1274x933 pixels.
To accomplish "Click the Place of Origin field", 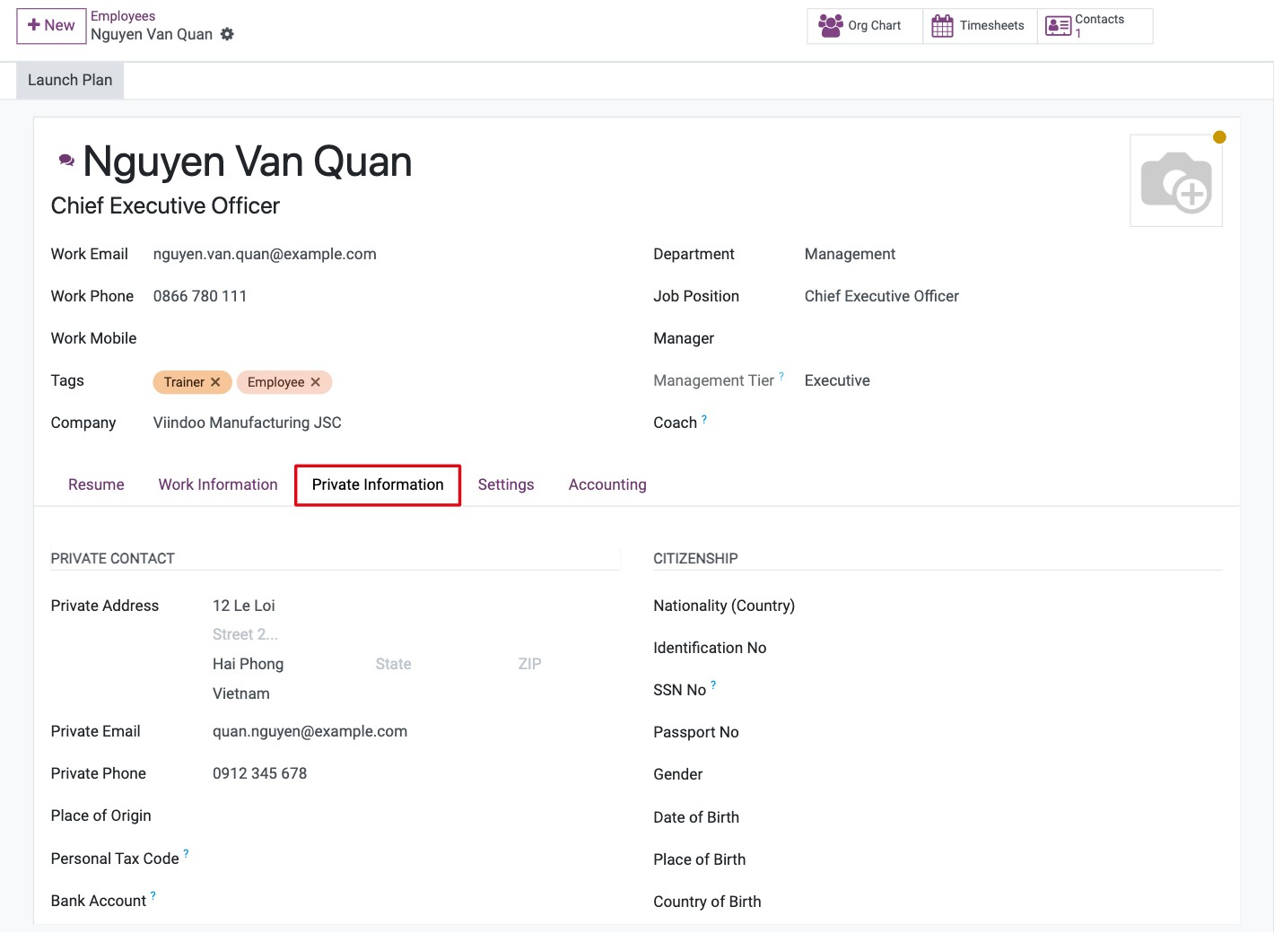I will [415, 816].
